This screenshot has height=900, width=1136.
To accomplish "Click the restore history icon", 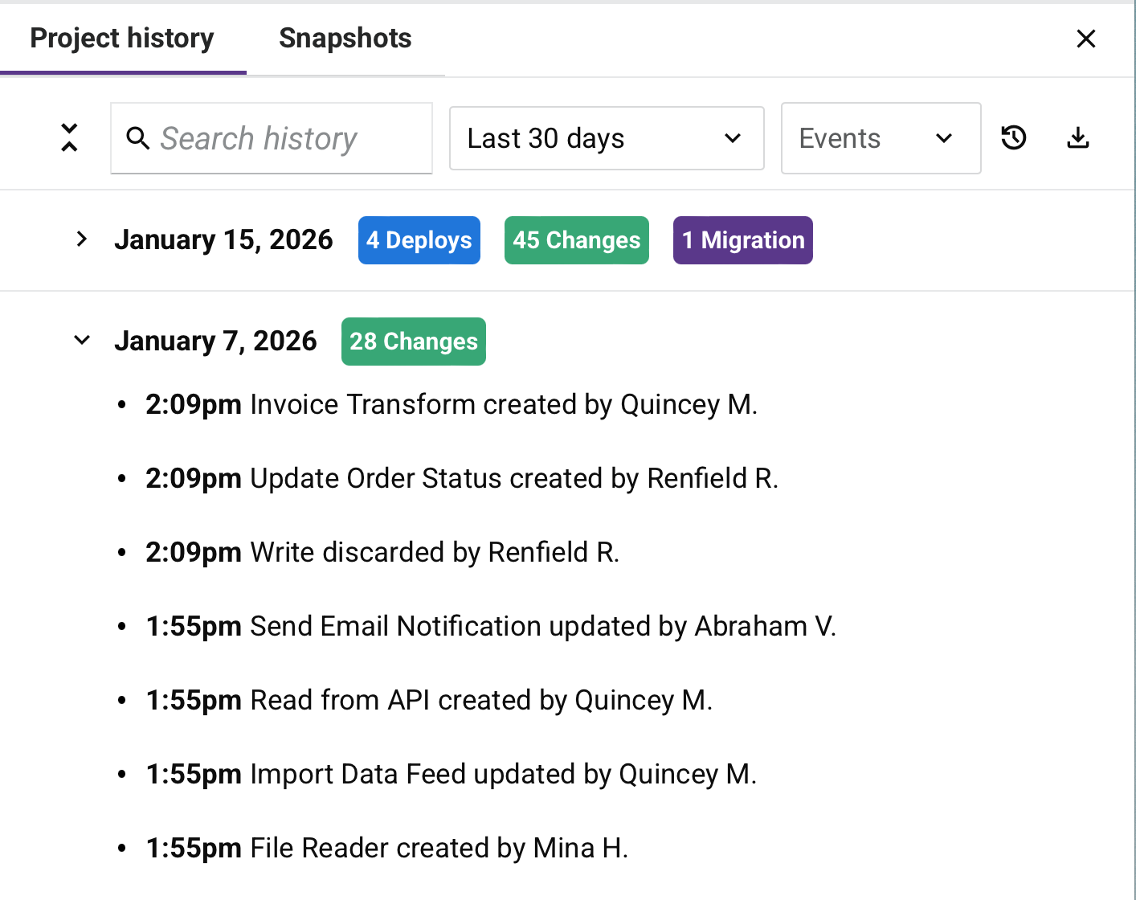I will pos(1014,137).
